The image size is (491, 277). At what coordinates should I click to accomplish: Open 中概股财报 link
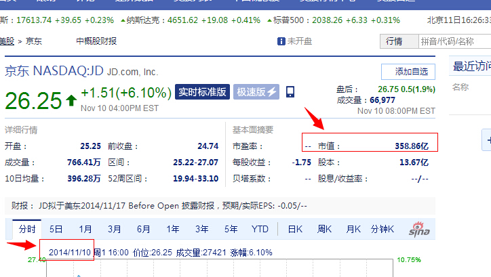96,41
